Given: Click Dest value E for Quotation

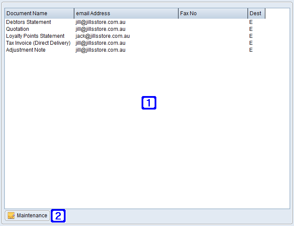Looking at the screenshot, I should click(251, 29).
